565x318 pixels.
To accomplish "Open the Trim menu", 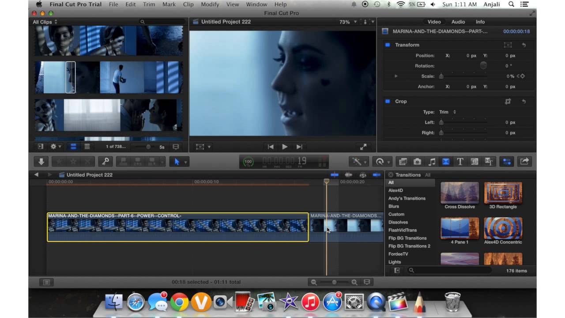I will [149, 4].
